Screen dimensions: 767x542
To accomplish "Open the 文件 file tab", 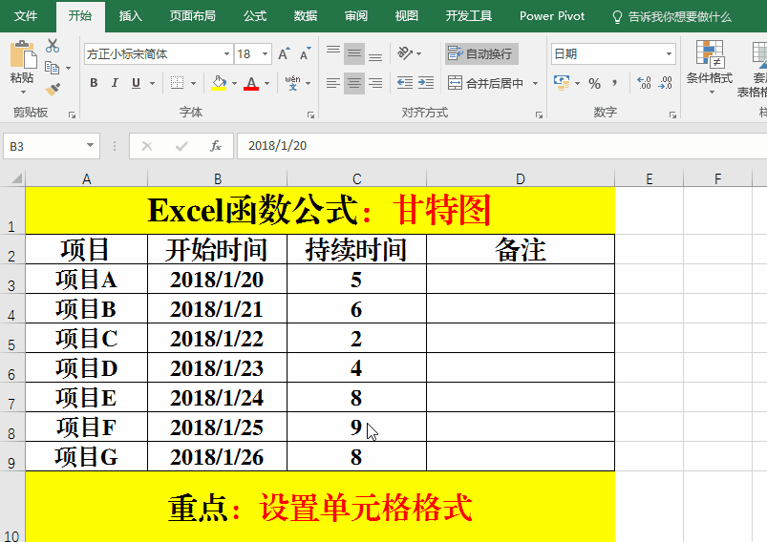I will pos(26,16).
